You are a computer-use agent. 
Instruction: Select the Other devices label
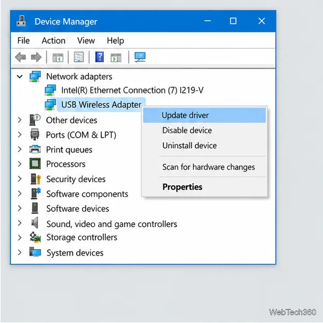click(x=72, y=120)
